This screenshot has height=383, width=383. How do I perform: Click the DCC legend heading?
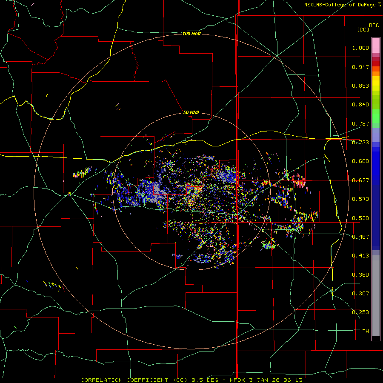click(374, 26)
